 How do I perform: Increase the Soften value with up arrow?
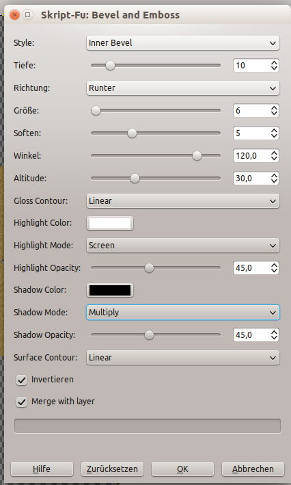click(274, 130)
